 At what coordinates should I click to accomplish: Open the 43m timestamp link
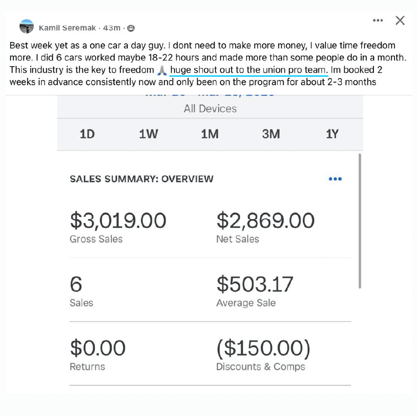[x=112, y=28]
